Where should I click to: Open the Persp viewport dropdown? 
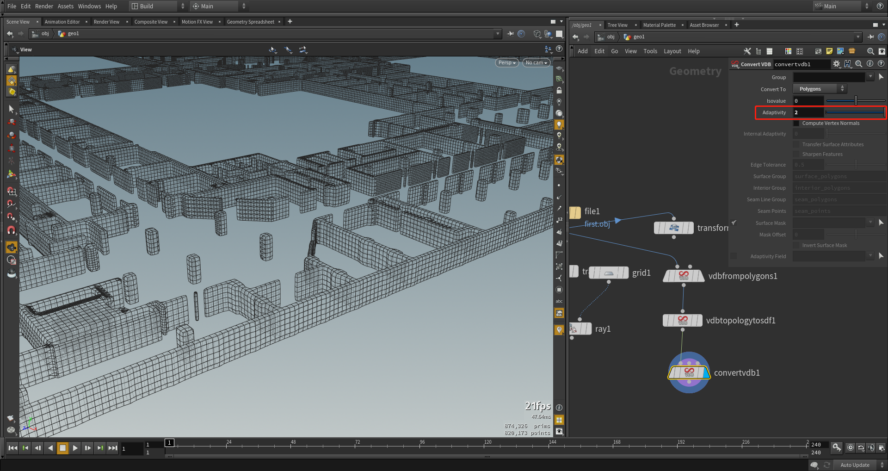(x=506, y=63)
